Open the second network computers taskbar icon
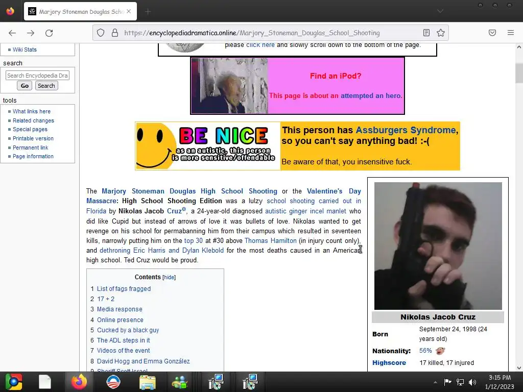This screenshot has width=523, height=392. tap(250, 382)
